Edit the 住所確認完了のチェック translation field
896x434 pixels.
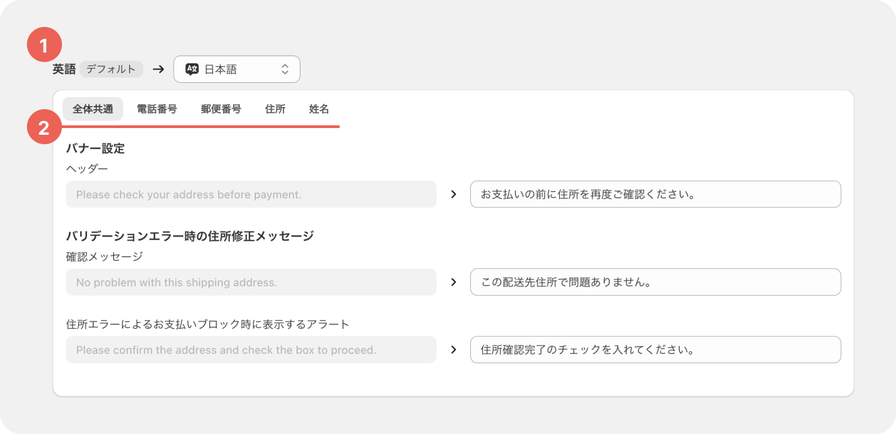pyautogui.click(x=655, y=350)
